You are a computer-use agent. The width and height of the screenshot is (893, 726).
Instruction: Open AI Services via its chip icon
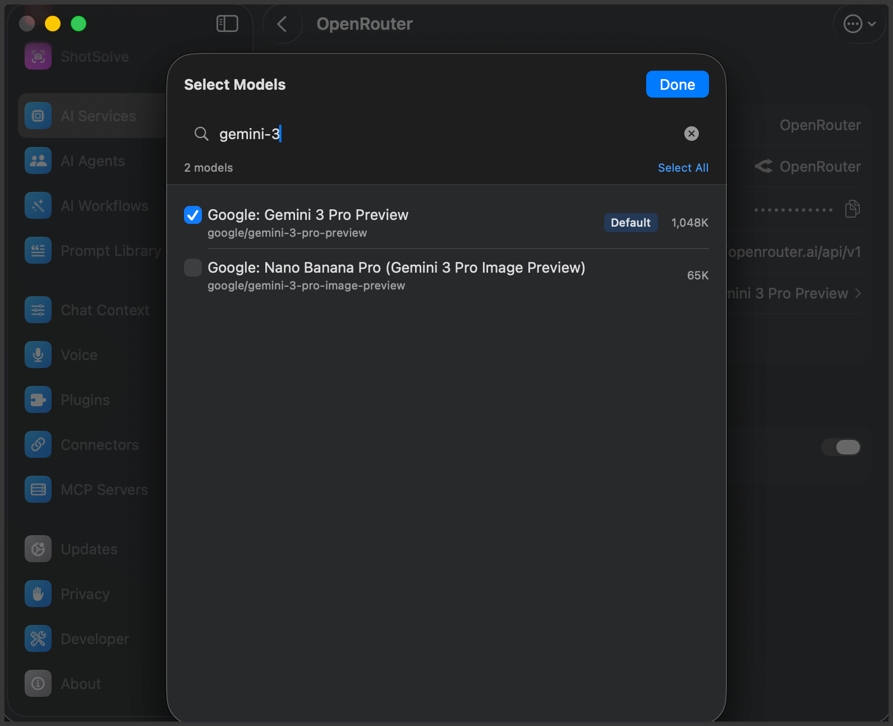(x=38, y=116)
